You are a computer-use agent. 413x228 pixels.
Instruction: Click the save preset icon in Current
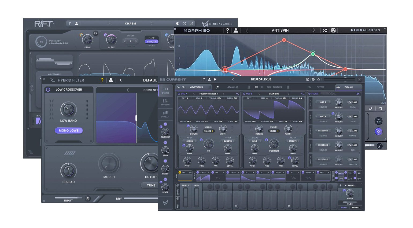click(308, 79)
